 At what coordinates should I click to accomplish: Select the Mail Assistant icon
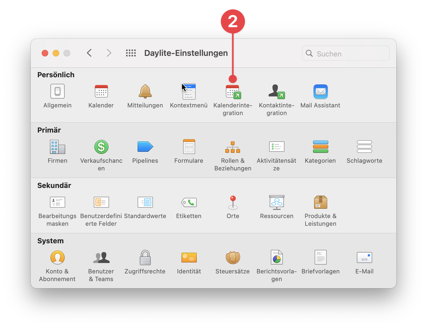pos(320,92)
